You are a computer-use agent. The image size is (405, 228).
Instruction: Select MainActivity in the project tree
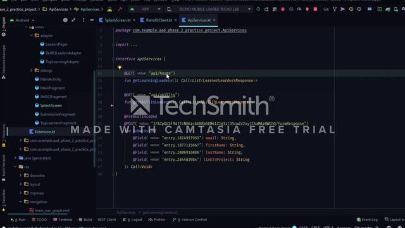(x=48, y=79)
